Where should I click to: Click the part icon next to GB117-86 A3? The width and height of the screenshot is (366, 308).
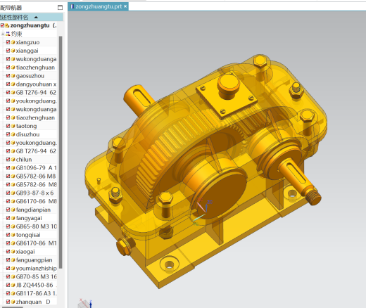click(13, 293)
